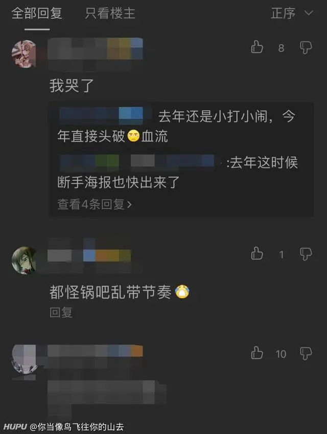Click the '我哭了' comment text
Image resolution: width=327 pixels, height=434 pixels.
(x=72, y=86)
